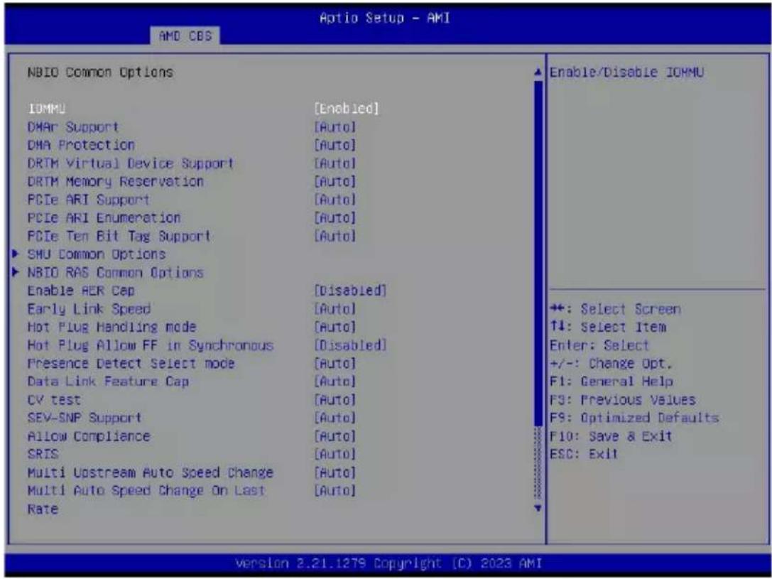This screenshot has width=772, height=579.
Task: Select DMAr Support option
Action: [73, 127]
